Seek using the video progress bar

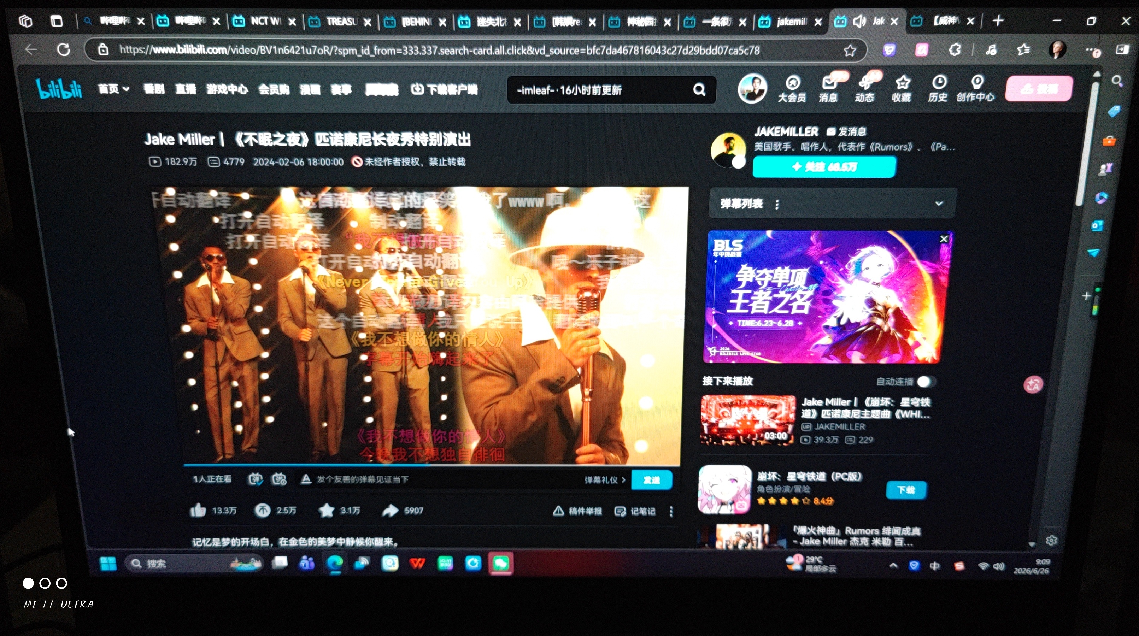pyautogui.click(x=431, y=465)
